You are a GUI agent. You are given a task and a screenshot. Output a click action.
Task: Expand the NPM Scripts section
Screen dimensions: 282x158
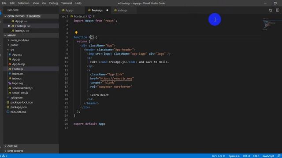(31, 151)
